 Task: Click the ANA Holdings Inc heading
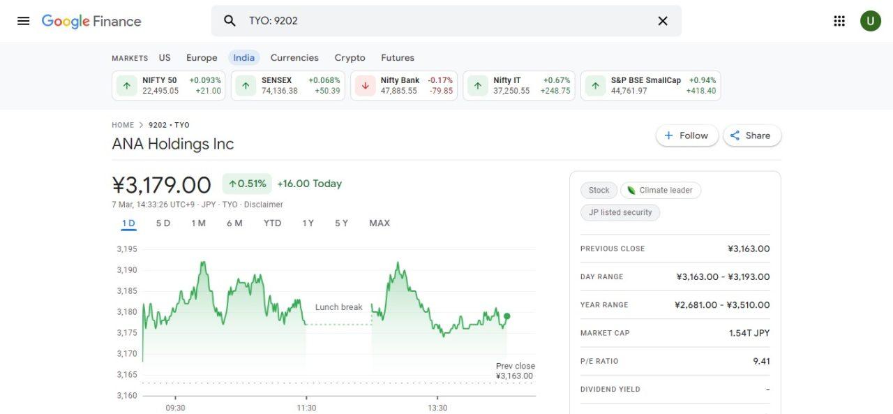[173, 144]
